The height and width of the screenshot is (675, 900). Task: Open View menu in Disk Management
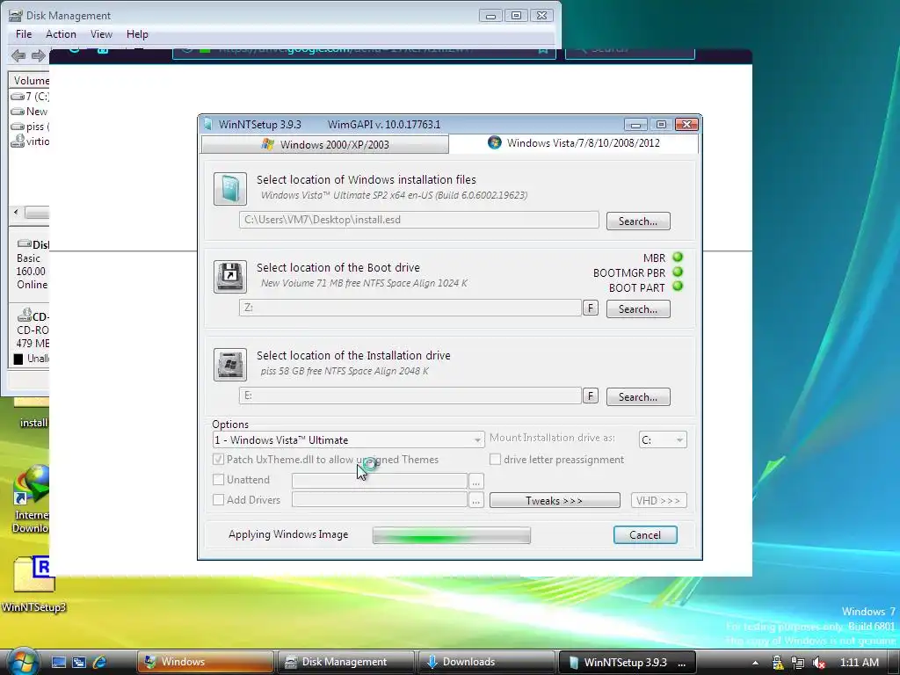point(101,34)
